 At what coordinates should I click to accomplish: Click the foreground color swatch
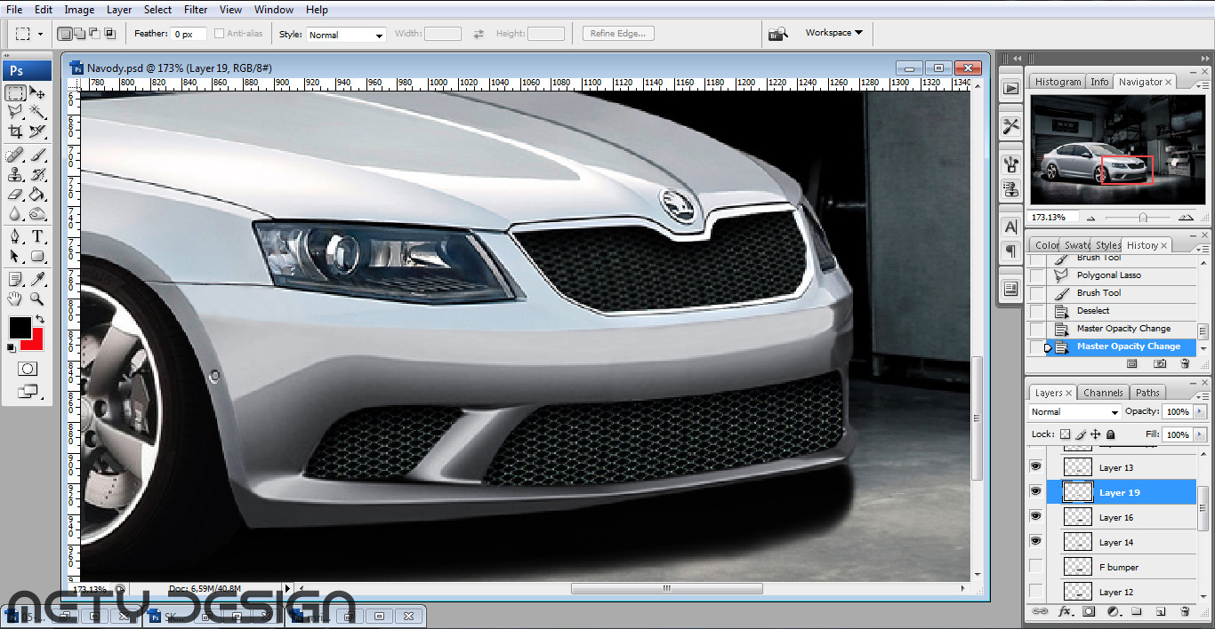tap(20, 327)
